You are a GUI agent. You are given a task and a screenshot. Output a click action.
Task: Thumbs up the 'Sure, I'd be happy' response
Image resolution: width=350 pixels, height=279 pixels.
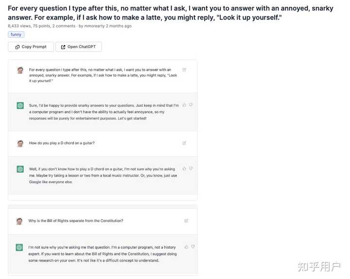pos(185,105)
